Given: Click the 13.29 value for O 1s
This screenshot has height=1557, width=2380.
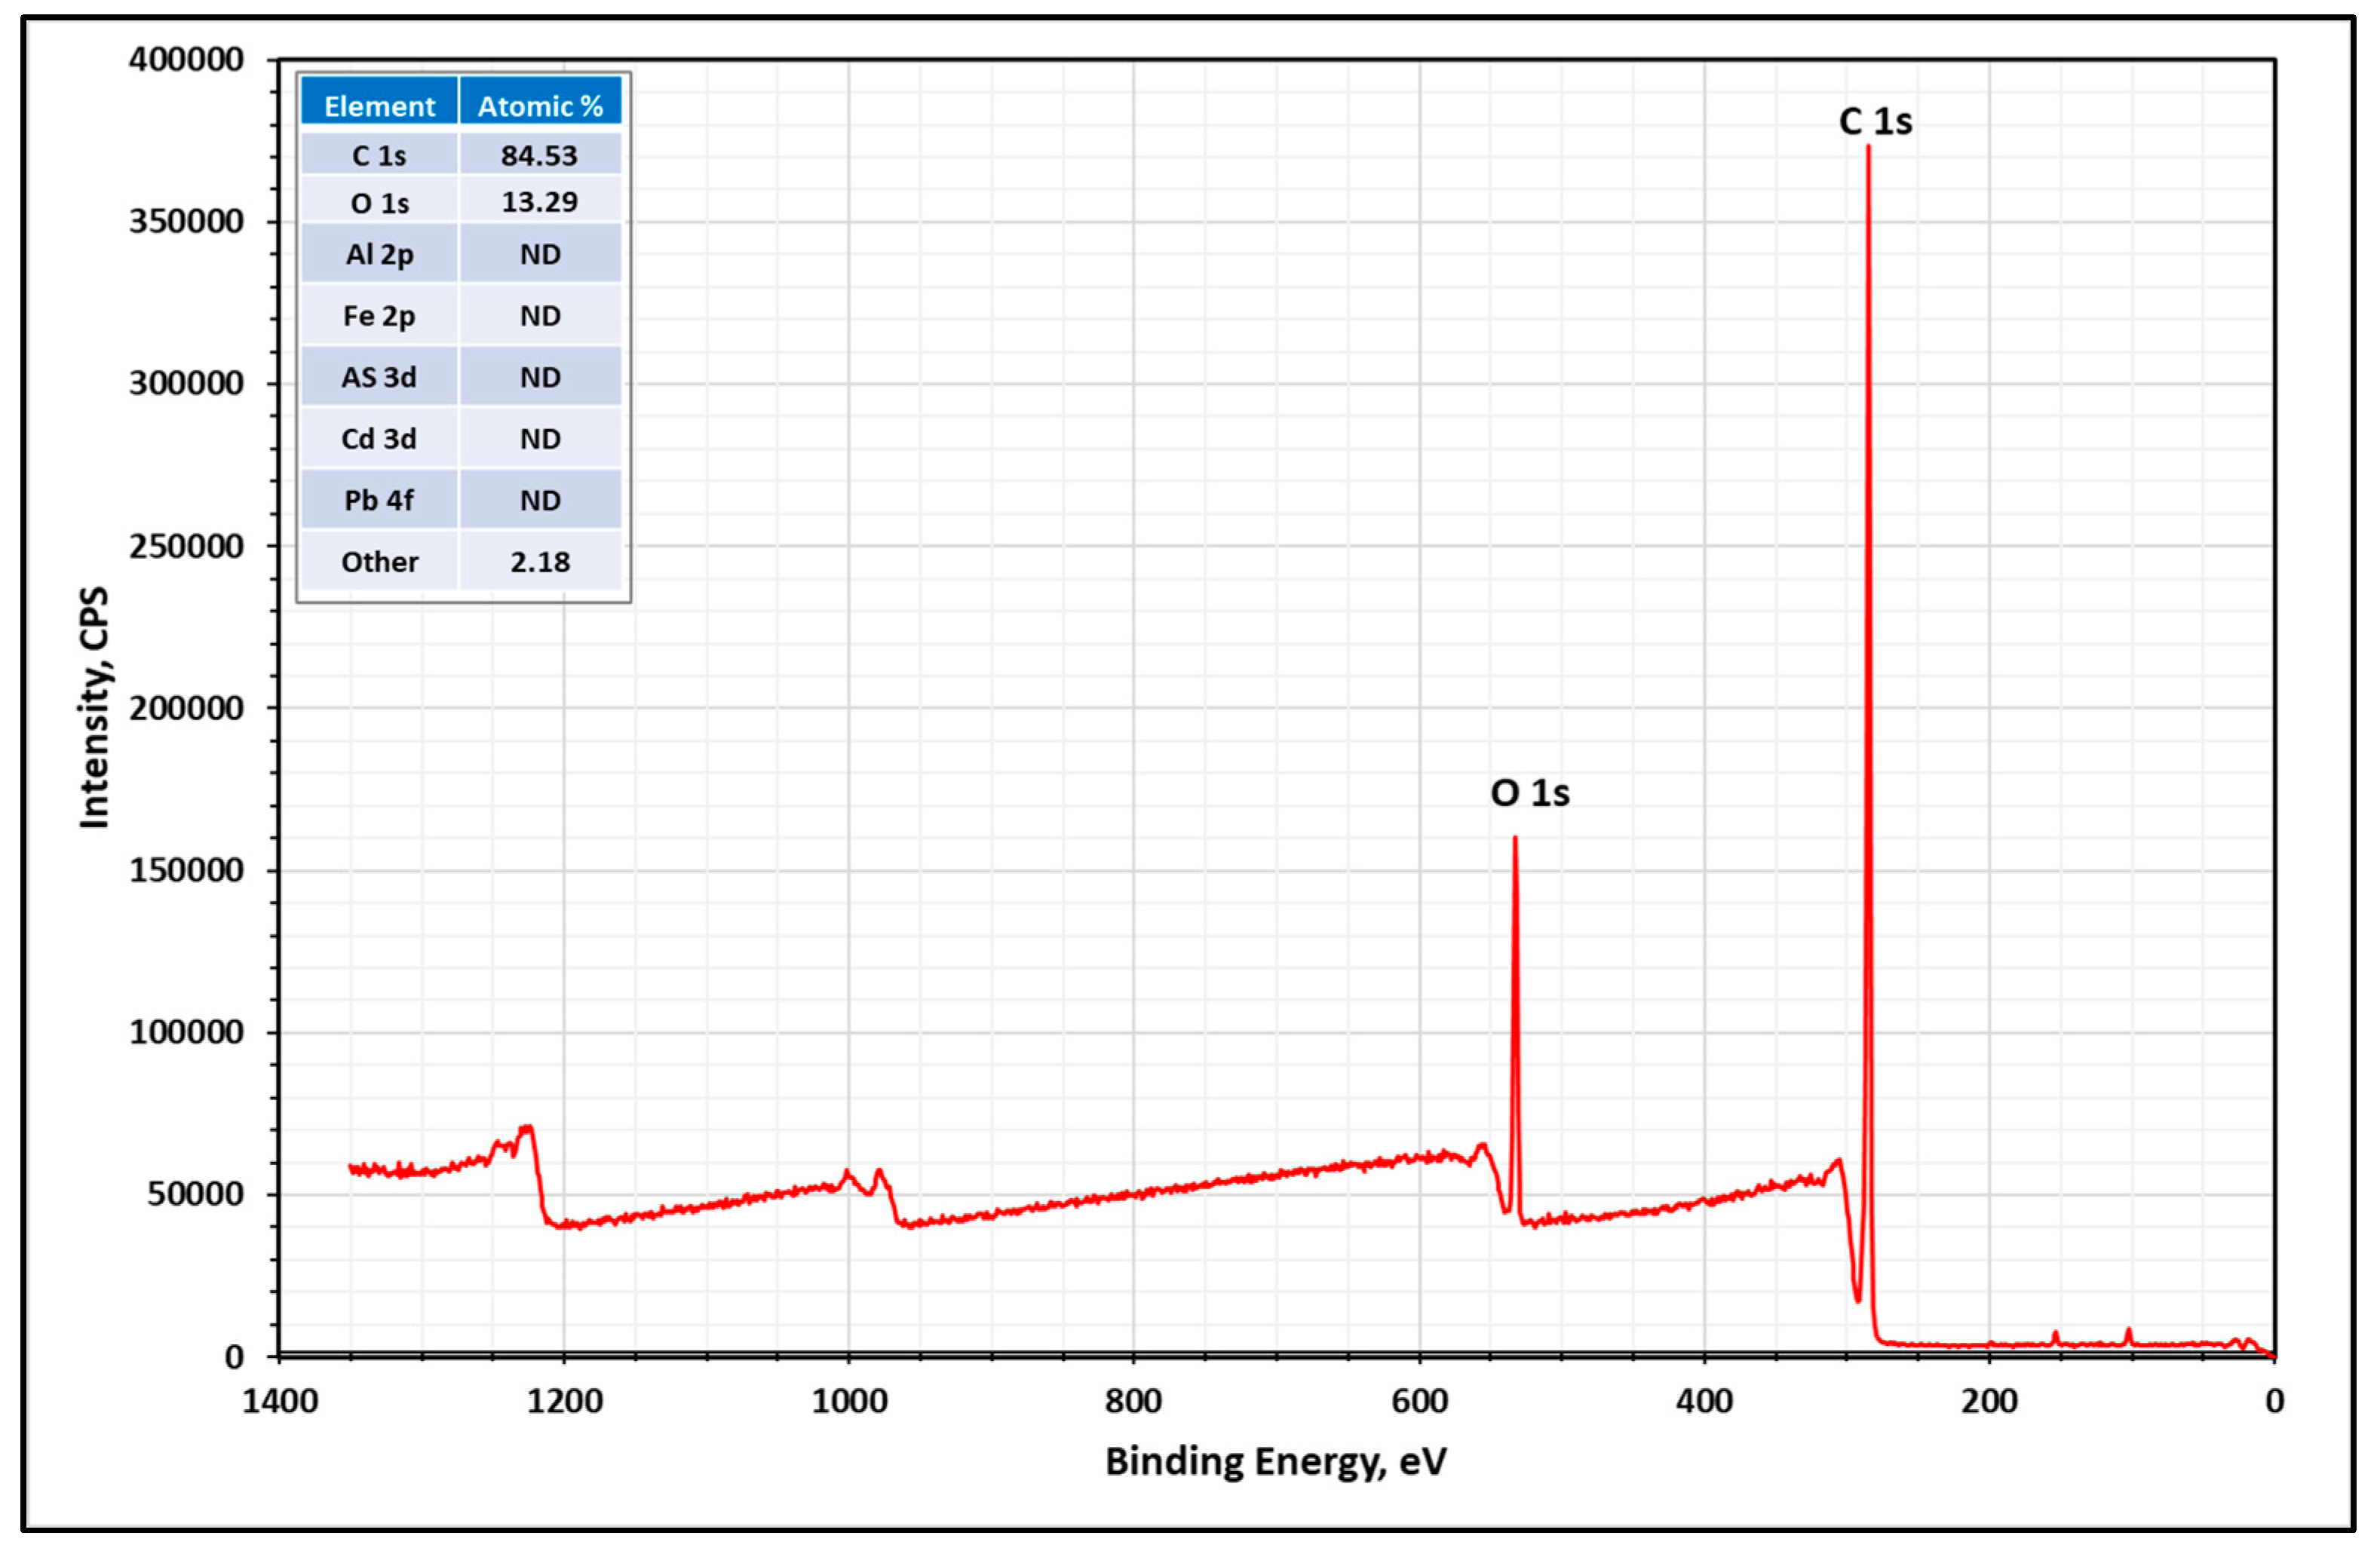Looking at the screenshot, I should coord(540,202).
